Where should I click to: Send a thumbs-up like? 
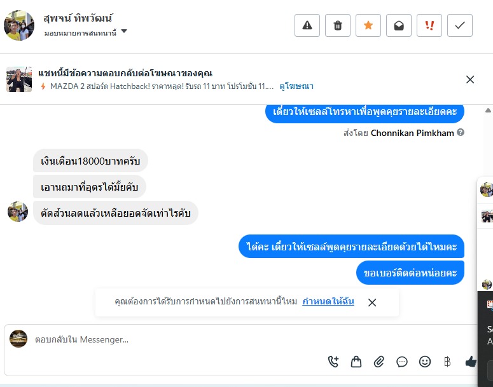[471, 362]
